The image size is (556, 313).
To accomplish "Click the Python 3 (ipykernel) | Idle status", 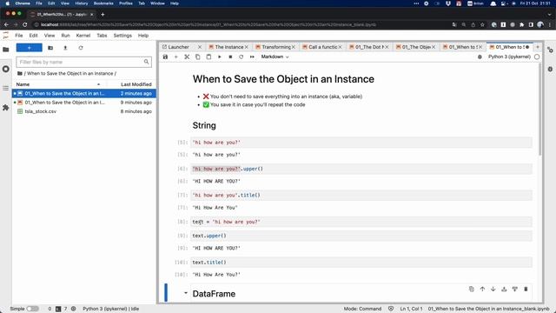I will click(110, 309).
